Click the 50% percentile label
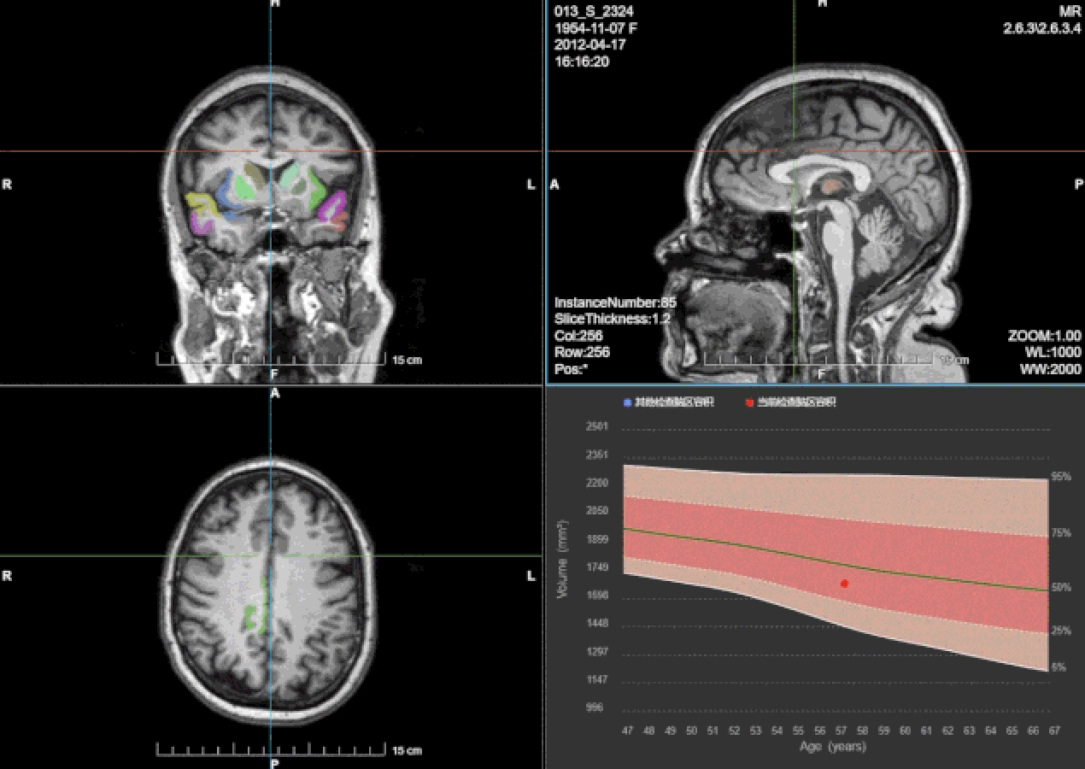The height and width of the screenshot is (769, 1085). (1060, 588)
